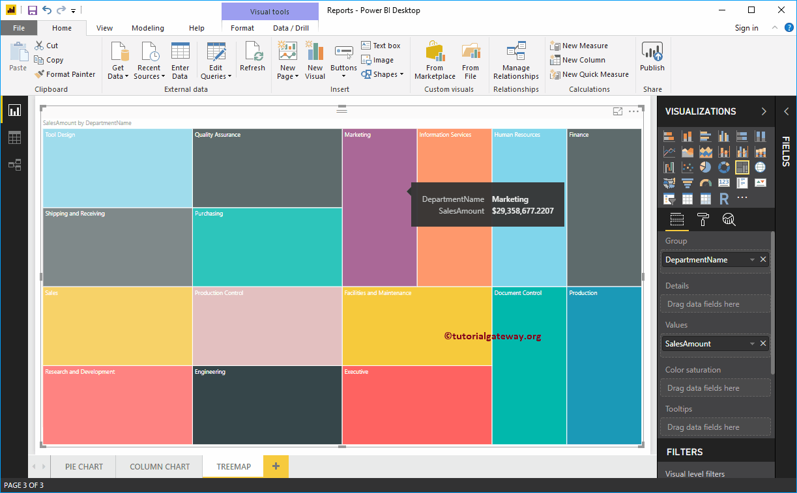
Task: Select the Card (123) visualization
Action: 724,183
